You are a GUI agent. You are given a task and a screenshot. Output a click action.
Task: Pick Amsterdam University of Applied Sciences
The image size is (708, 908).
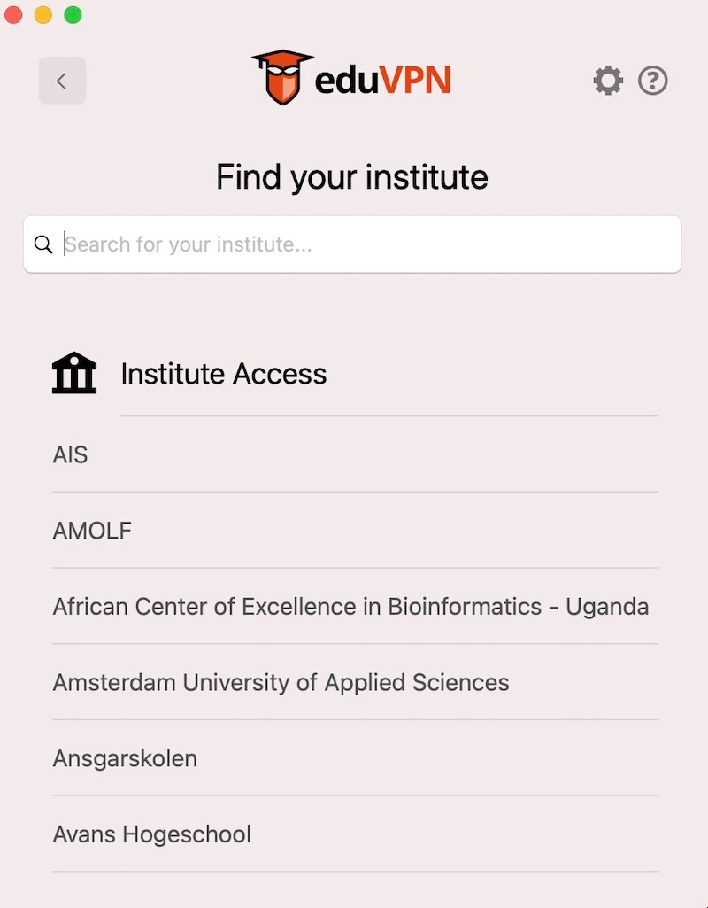[281, 683]
